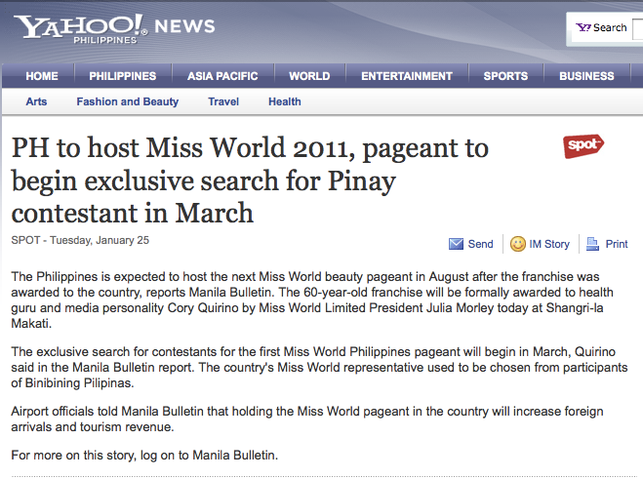Switch to the WORLD news tab
The width and height of the screenshot is (643, 479).
(309, 76)
